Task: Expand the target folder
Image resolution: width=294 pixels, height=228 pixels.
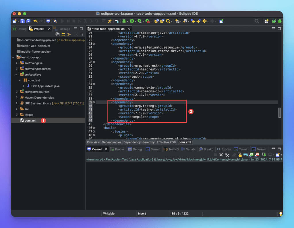Action: coord(17,115)
